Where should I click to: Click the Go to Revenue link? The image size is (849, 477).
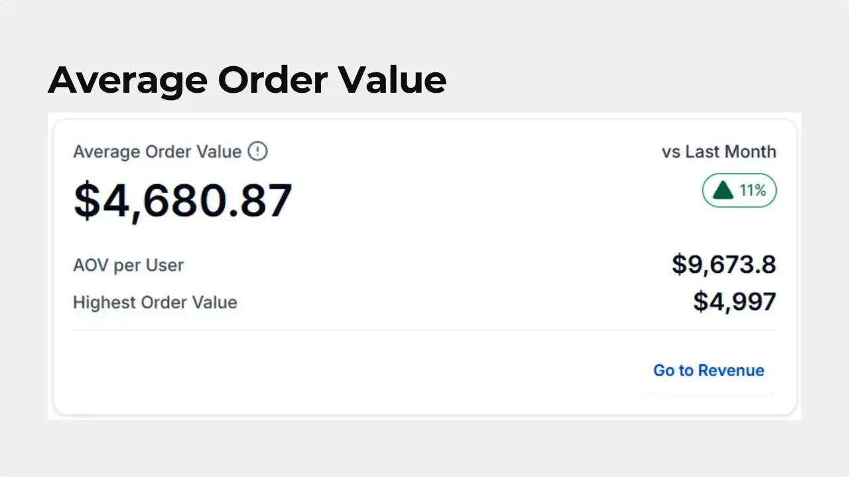pos(708,370)
